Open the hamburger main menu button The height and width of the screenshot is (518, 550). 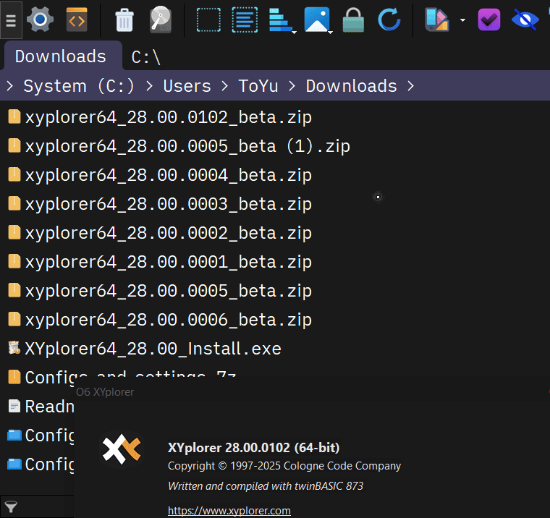[x=12, y=20]
